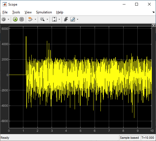This screenshot has height=141, width=156.
Task: Open the View menu
Action: click(x=28, y=12)
